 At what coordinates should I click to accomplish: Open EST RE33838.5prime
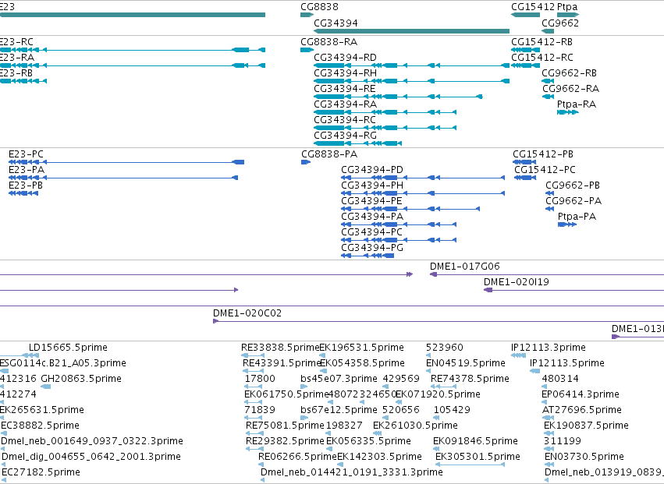280,348
